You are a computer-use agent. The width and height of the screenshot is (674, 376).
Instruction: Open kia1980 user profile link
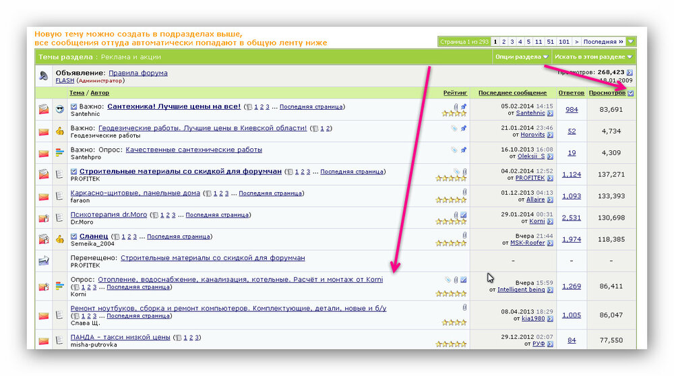[x=533, y=319]
